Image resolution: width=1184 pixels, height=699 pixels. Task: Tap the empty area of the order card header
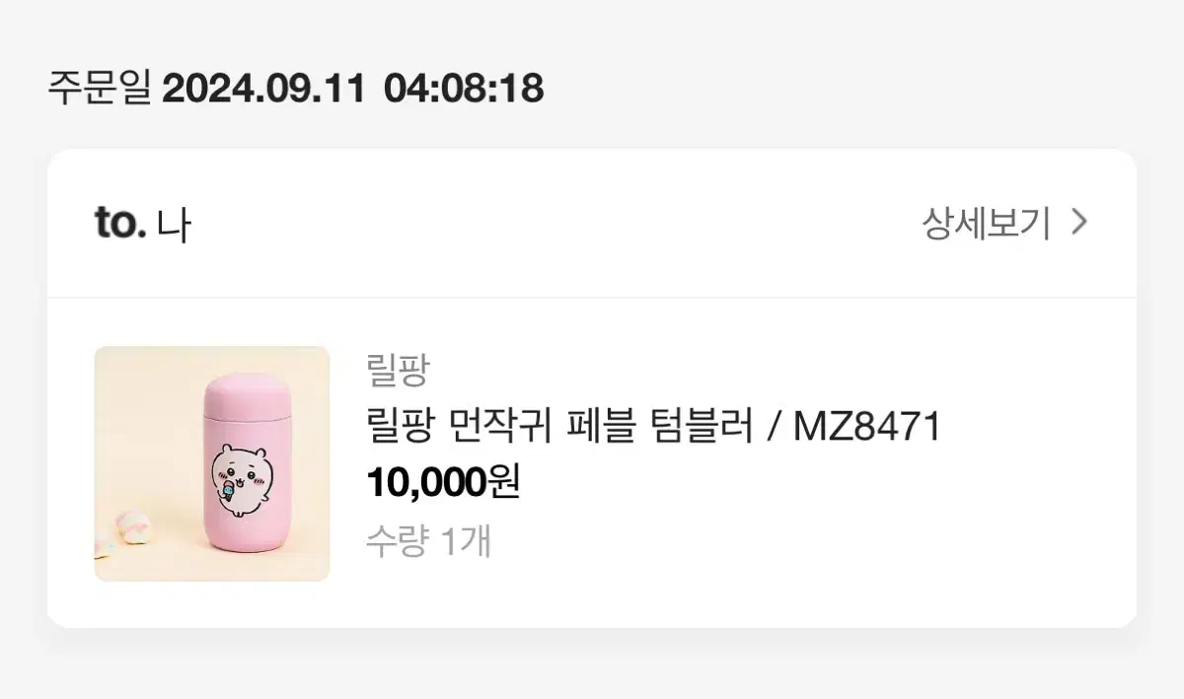553,224
